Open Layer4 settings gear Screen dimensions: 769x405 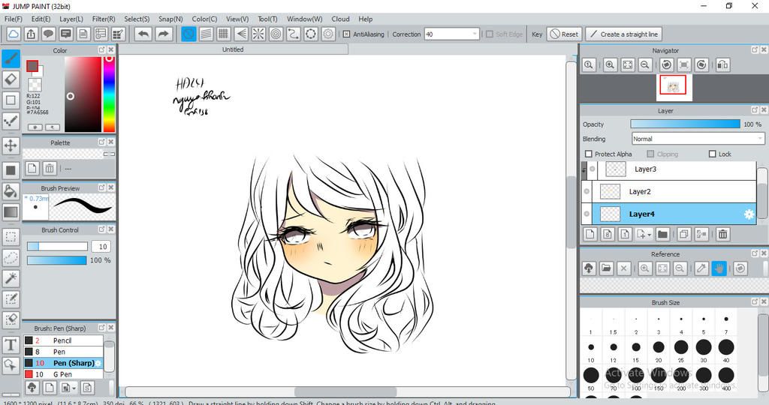[x=749, y=214]
